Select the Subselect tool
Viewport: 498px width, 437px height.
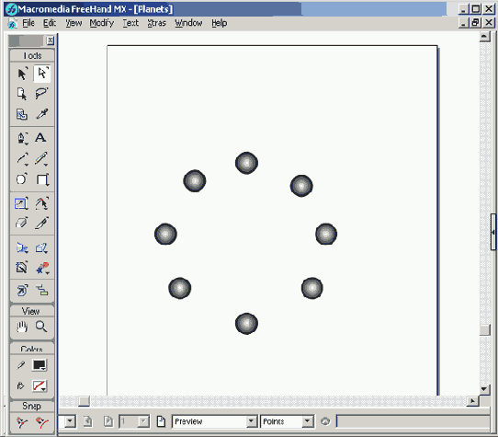click(41, 74)
